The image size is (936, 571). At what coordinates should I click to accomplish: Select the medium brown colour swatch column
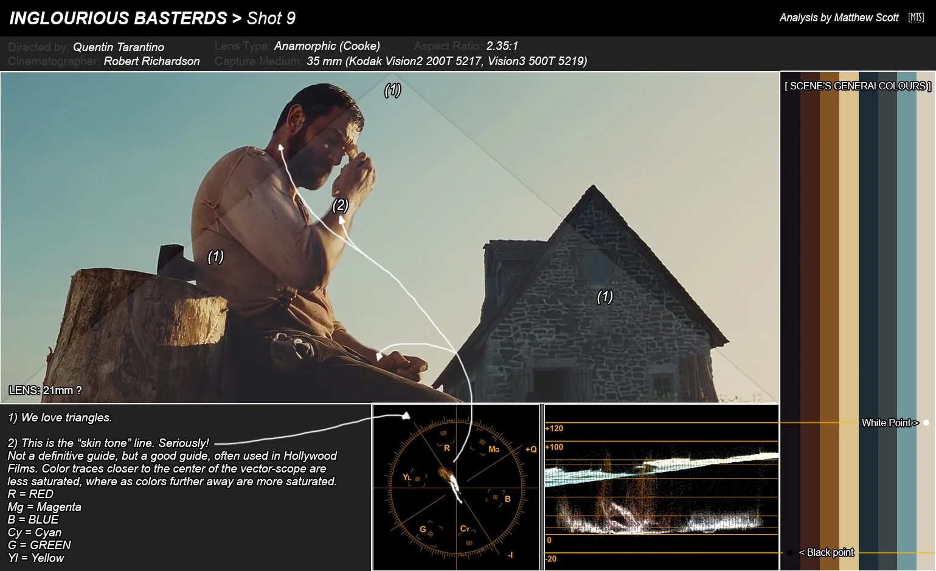[830, 321]
